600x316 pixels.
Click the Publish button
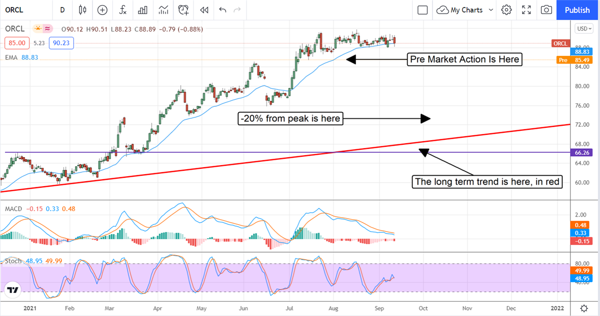pyautogui.click(x=577, y=10)
